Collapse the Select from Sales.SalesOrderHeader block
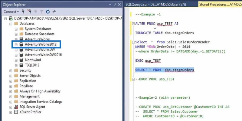242x121 pixels. 133,42
